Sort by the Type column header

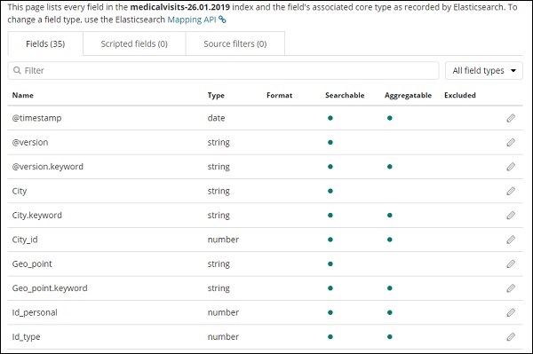tap(216, 95)
